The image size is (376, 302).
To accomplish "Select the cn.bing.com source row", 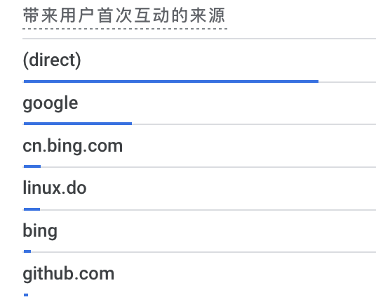I will click(x=73, y=145).
